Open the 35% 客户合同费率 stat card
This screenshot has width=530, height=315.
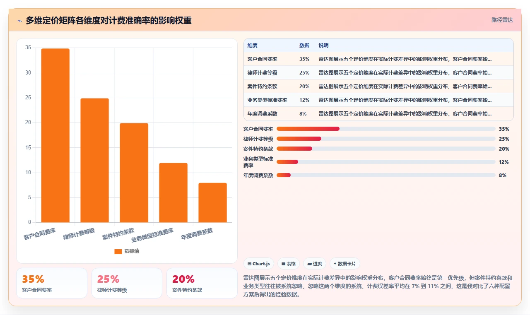52,283
